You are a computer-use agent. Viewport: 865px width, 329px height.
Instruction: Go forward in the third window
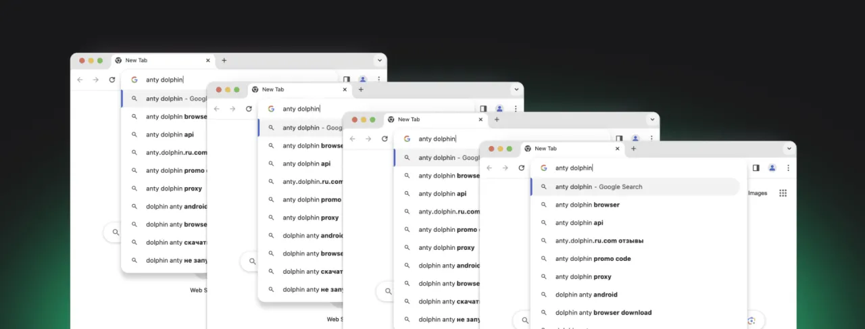[x=368, y=138]
